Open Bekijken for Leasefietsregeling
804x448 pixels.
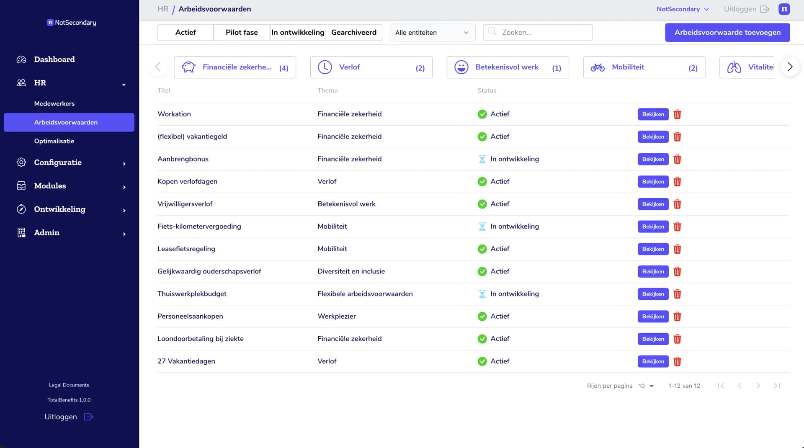coord(652,249)
